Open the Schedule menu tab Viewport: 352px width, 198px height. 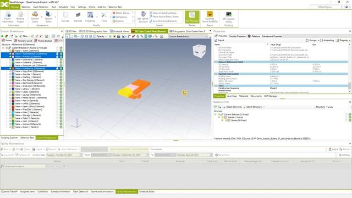coord(63,7)
